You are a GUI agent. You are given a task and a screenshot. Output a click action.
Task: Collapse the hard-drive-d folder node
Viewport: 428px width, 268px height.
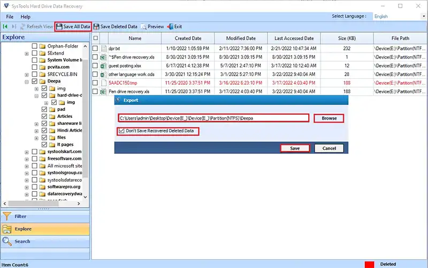click(36, 96)
